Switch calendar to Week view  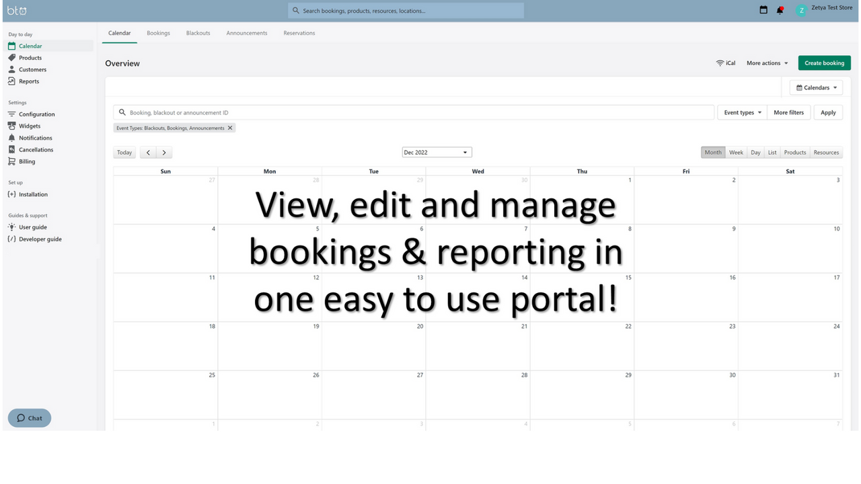(736, 153)
